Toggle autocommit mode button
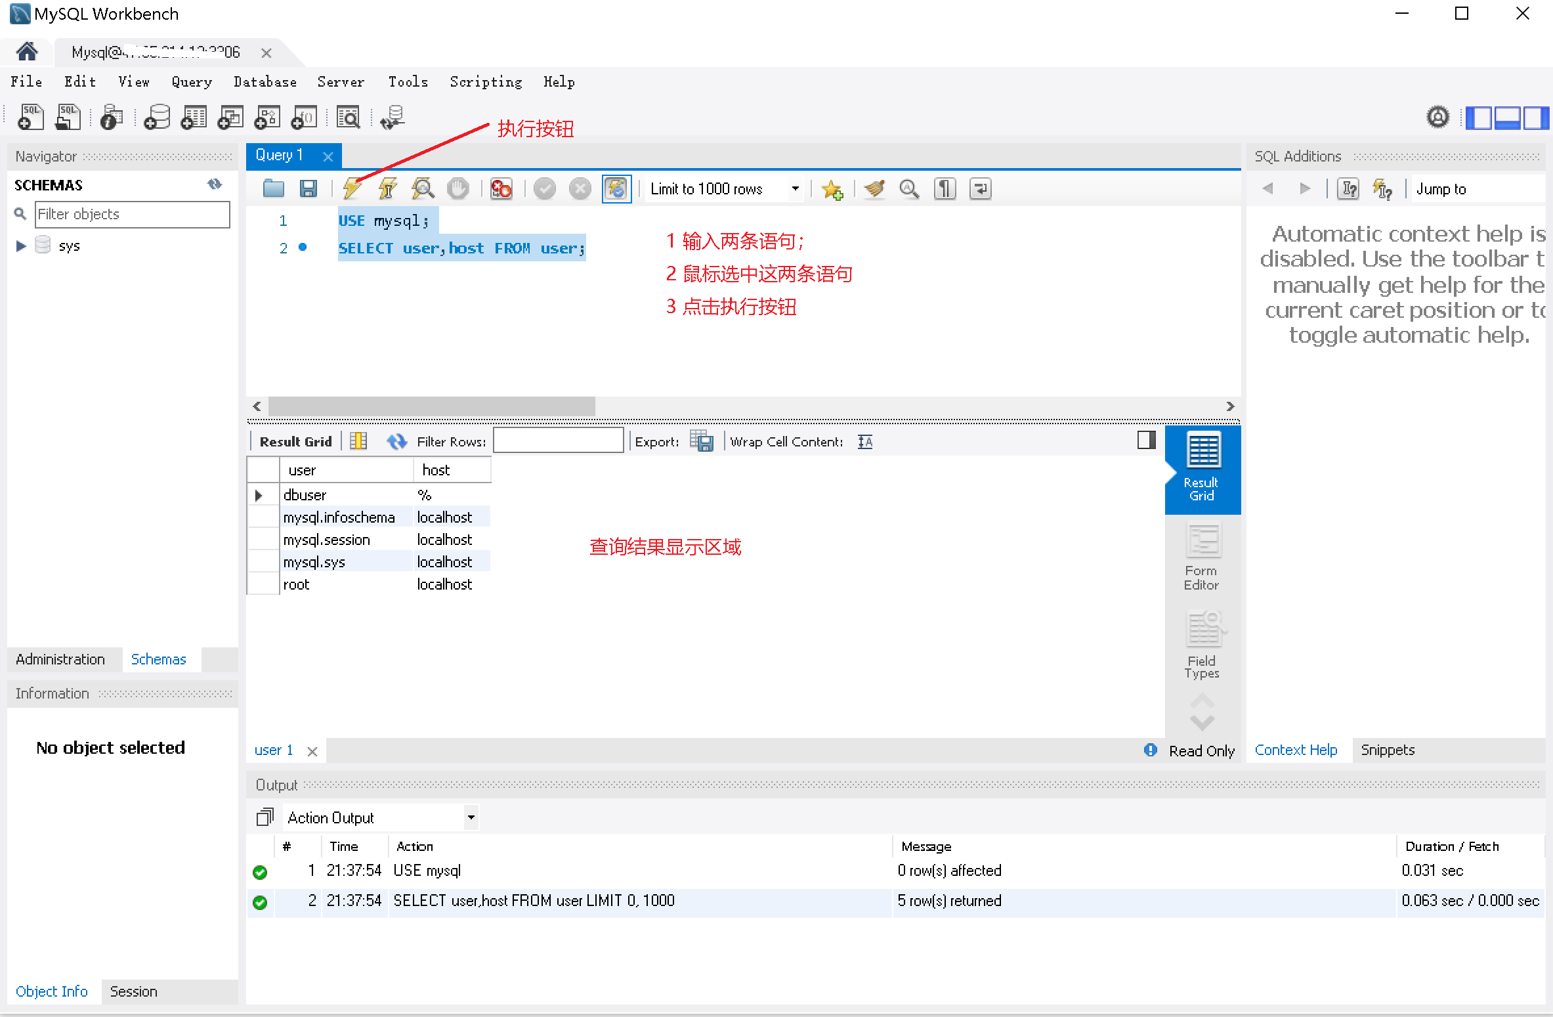 [x=616, y=189]
